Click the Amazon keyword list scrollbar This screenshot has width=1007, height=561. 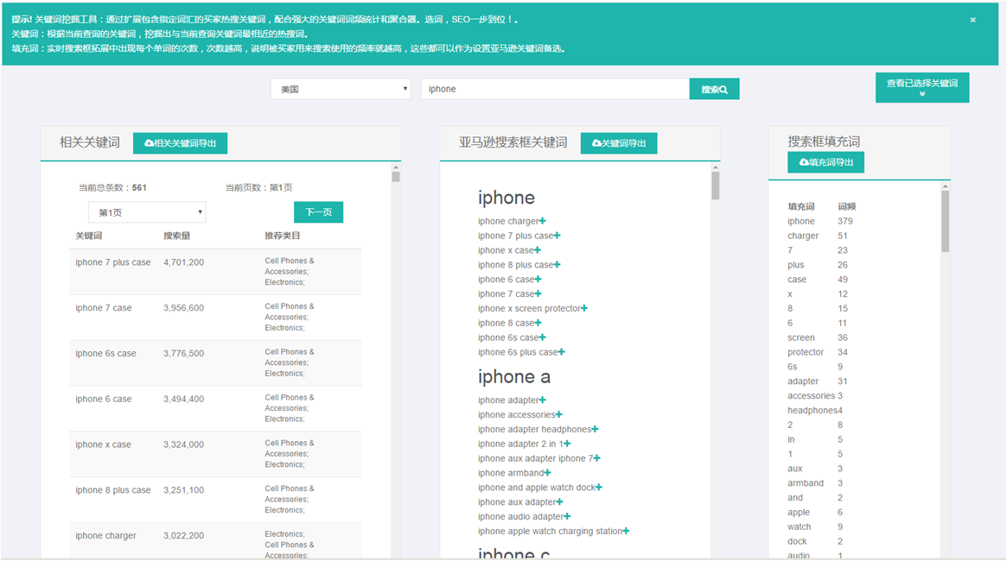(716, 186)
